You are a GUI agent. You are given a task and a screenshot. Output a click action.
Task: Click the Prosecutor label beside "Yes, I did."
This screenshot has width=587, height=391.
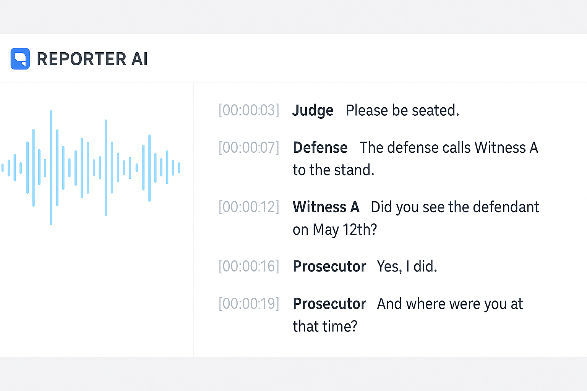(329, 266)
